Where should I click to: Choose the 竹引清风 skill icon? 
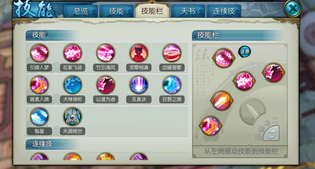pos(106,53)
